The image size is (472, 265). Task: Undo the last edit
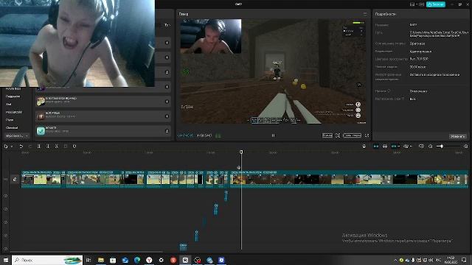point(21,146)
